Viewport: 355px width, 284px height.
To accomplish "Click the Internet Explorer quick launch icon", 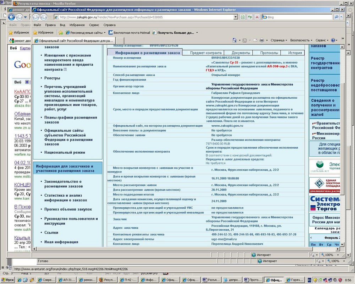I will pyautogui.click(x=20, y=280).
